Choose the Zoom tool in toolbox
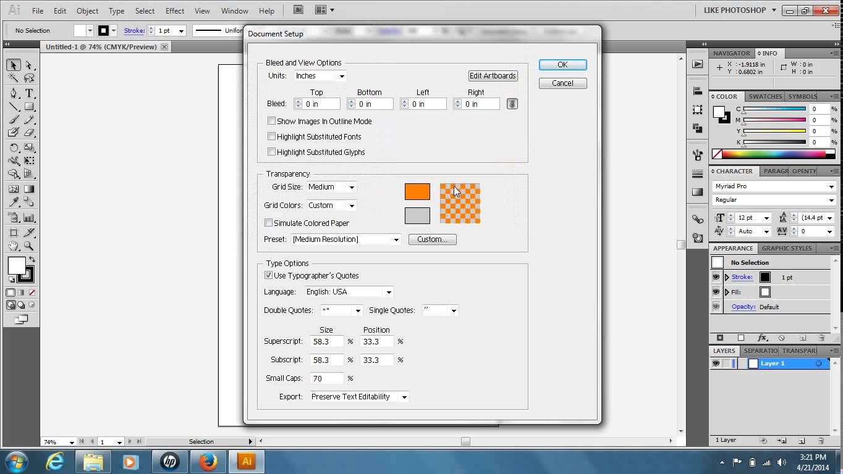843x474 pixels. [x=28, y=246]
